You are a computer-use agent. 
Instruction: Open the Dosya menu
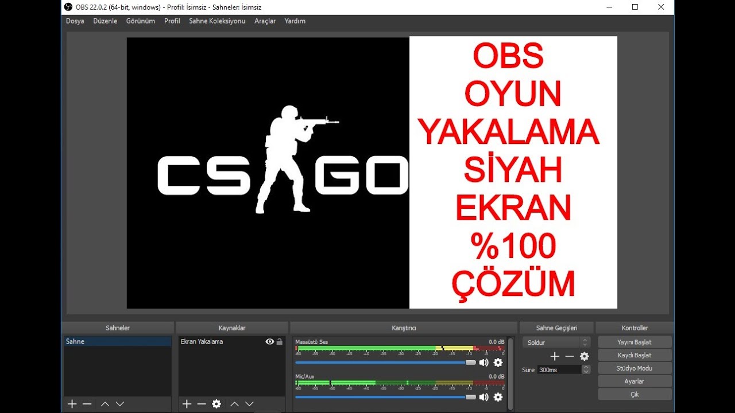[75, 21]
